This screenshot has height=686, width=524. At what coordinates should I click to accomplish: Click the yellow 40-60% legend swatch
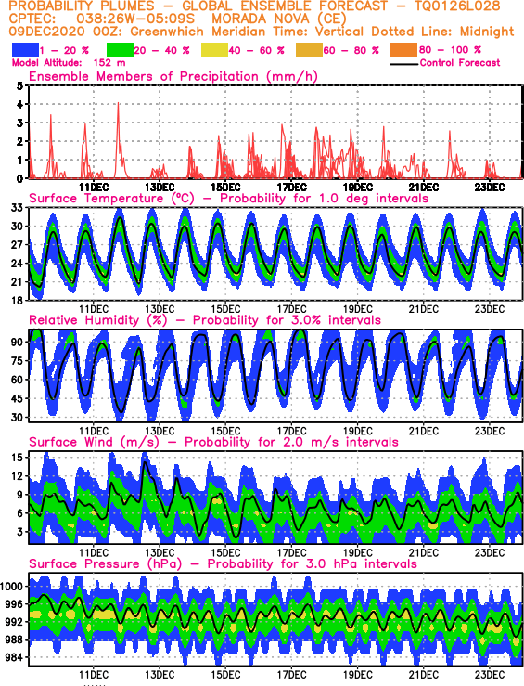pyautogui.click(x=214, y=49)
